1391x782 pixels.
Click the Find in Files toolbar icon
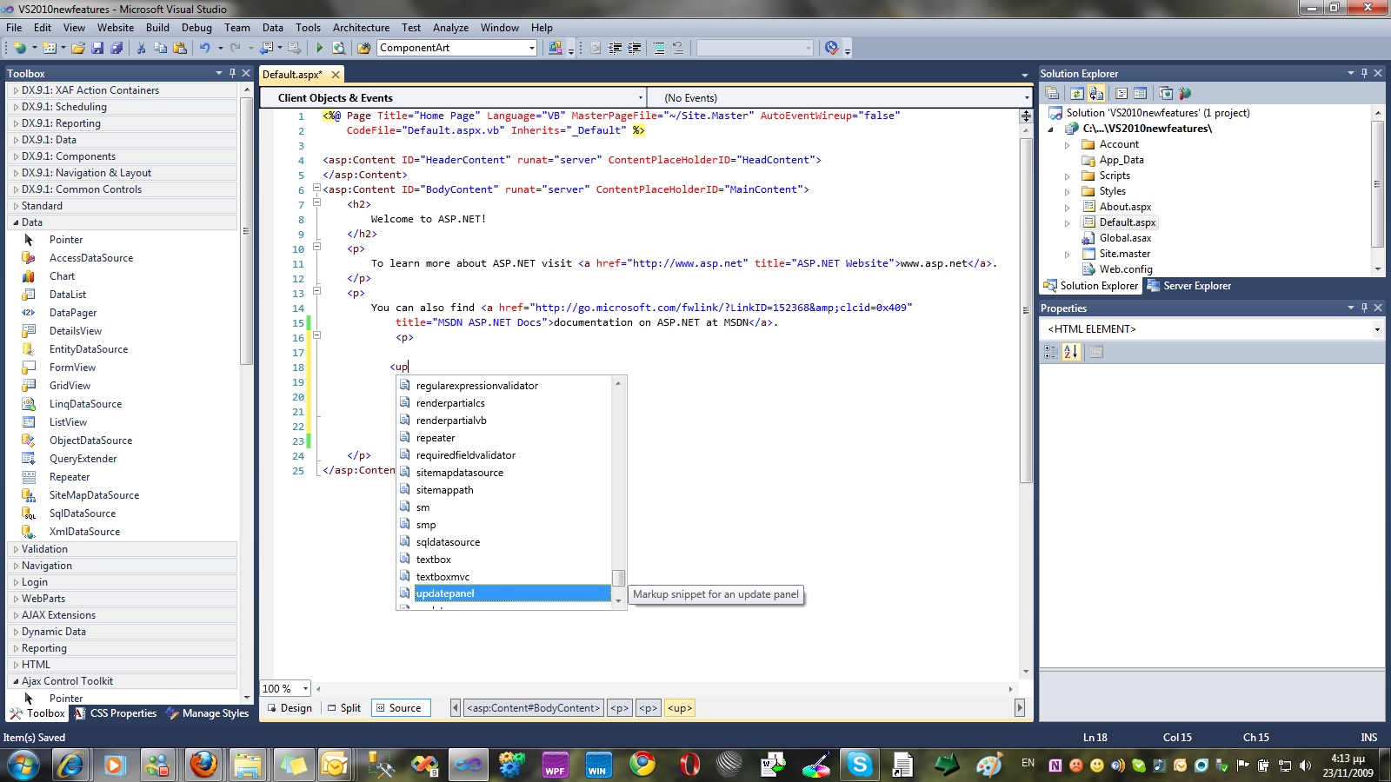(364, 48)
